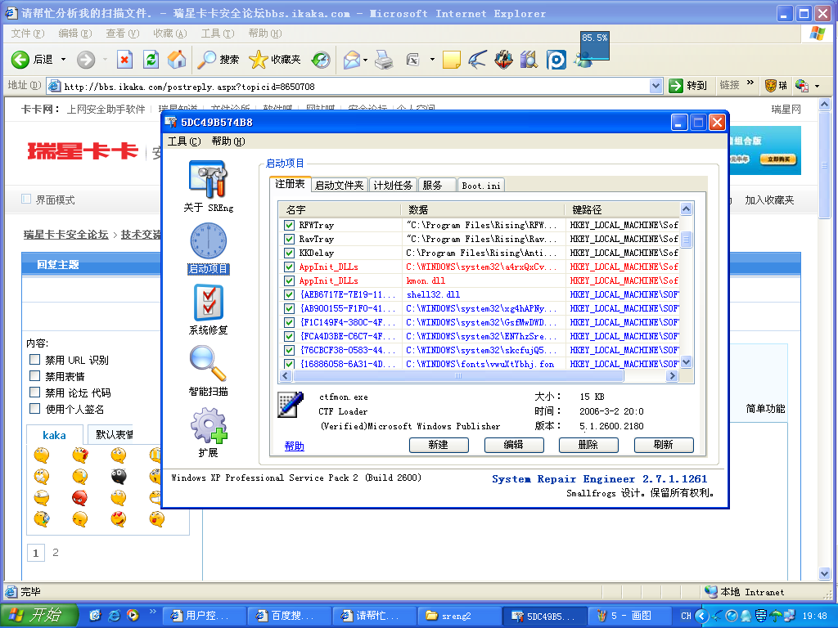Switch to 启动文件夹 tab
This screenshot has width=838, height=628.
pyautogui.click(x=339, y=186)
